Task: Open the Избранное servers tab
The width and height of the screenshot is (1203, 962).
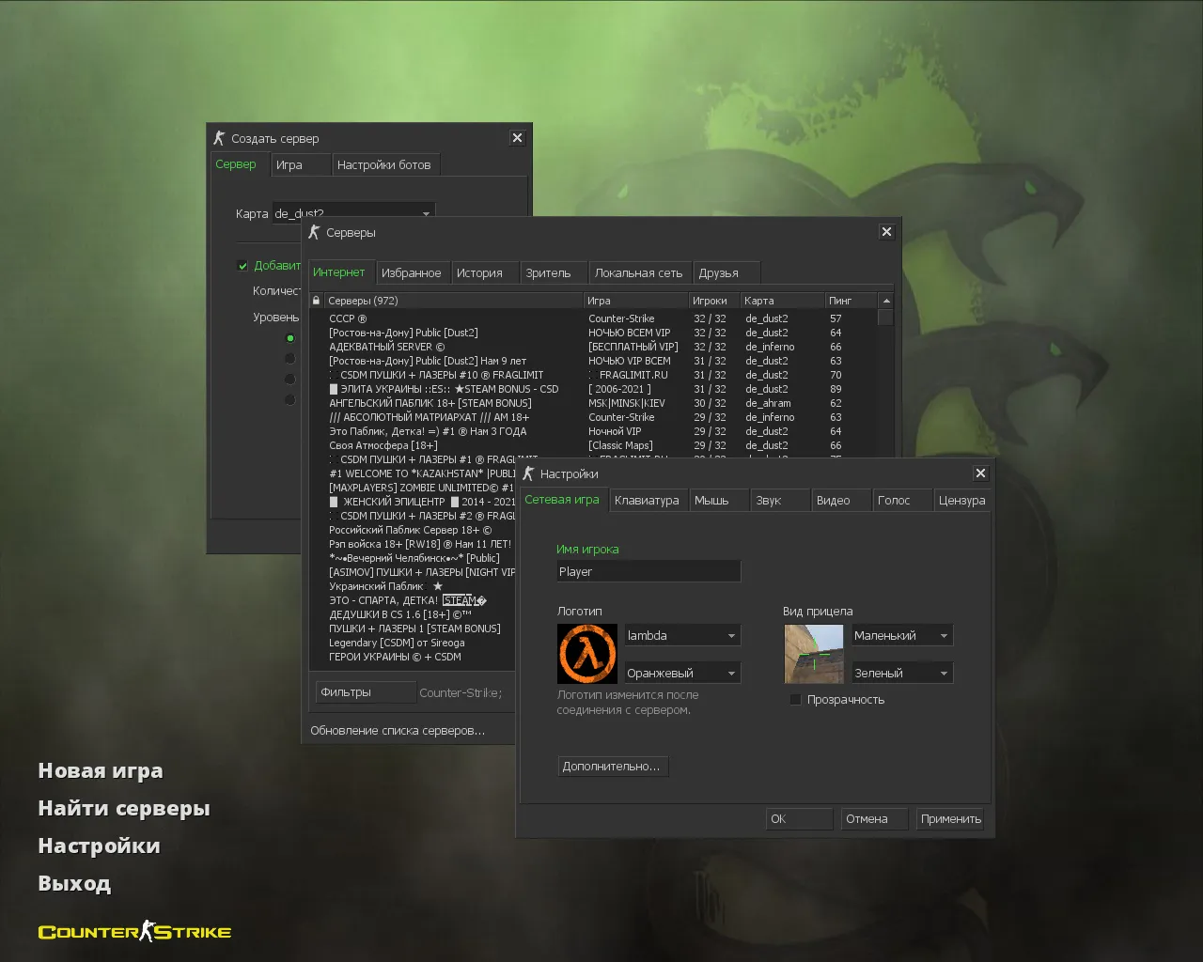Action: [411, 273]
